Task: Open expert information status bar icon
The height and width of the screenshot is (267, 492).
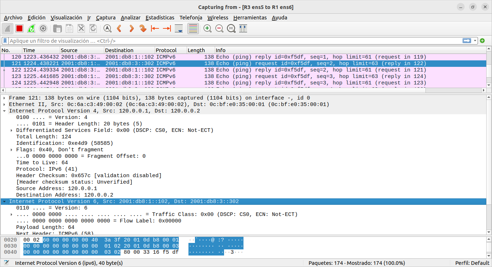Action: [x=6, y=263]
